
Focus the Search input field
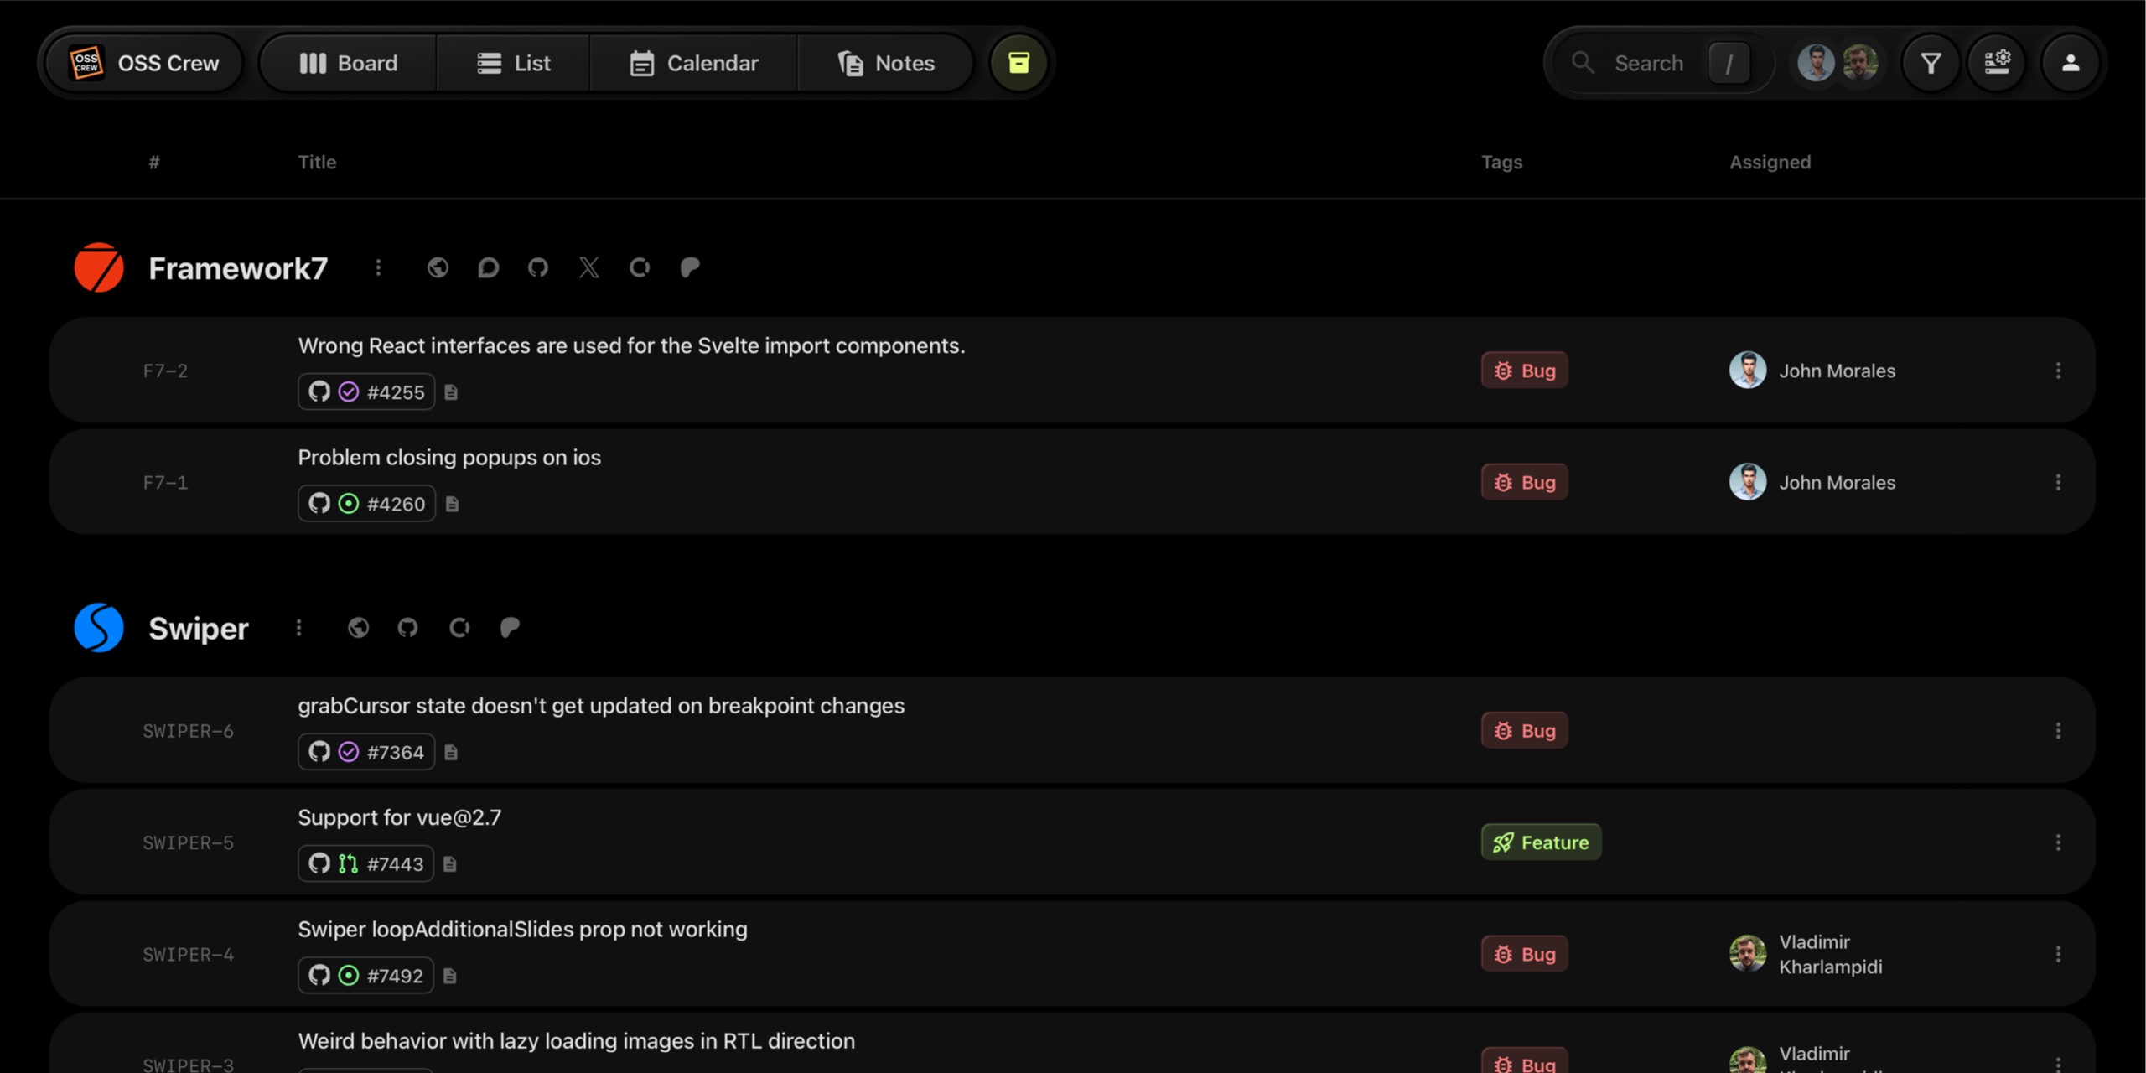[1648, 63]
